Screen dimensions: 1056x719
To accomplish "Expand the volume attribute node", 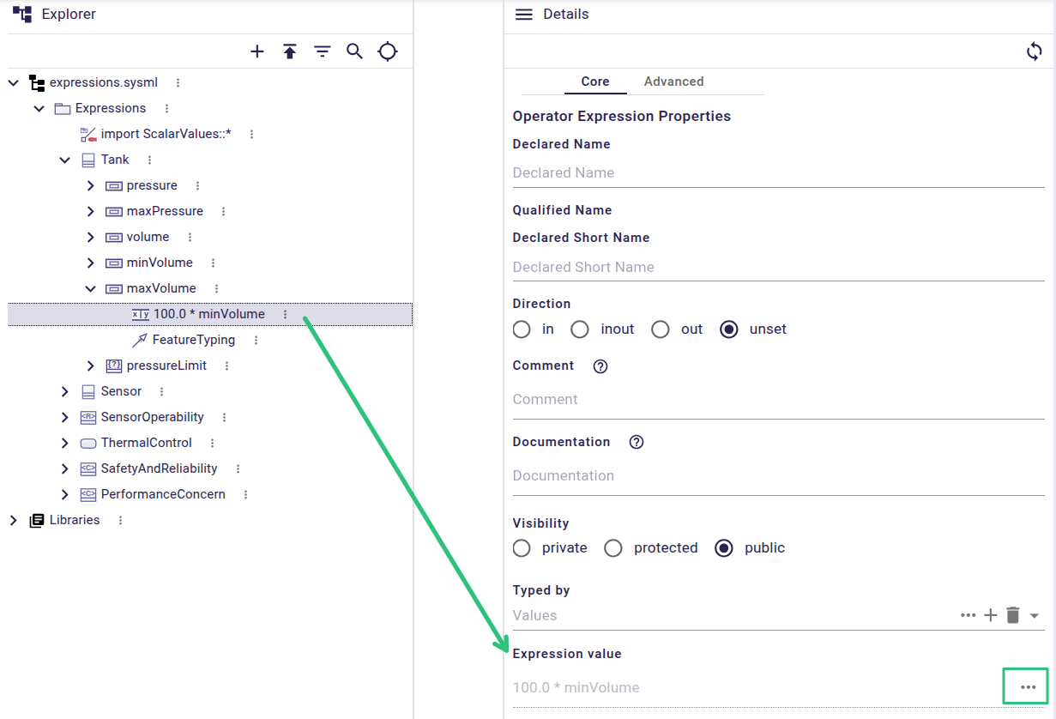I will click(x=90, y=237).
